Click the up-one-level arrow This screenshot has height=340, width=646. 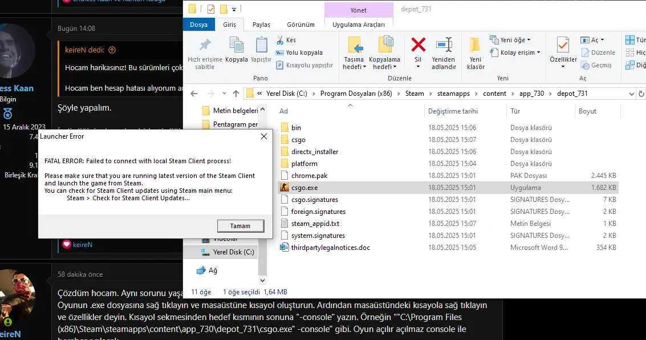tap(236, 94)
